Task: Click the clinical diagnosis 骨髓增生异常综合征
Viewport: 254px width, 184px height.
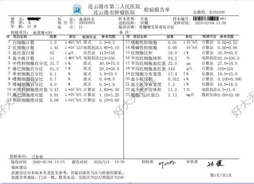Action: [x=156, y=27]
